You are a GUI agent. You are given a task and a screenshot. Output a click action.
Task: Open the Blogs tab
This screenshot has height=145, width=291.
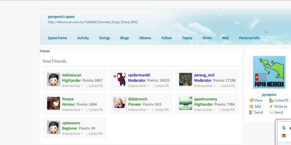[125, 38]
